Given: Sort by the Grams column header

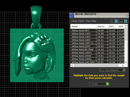Looking at the screenshot, I should [x=102, y=26].
